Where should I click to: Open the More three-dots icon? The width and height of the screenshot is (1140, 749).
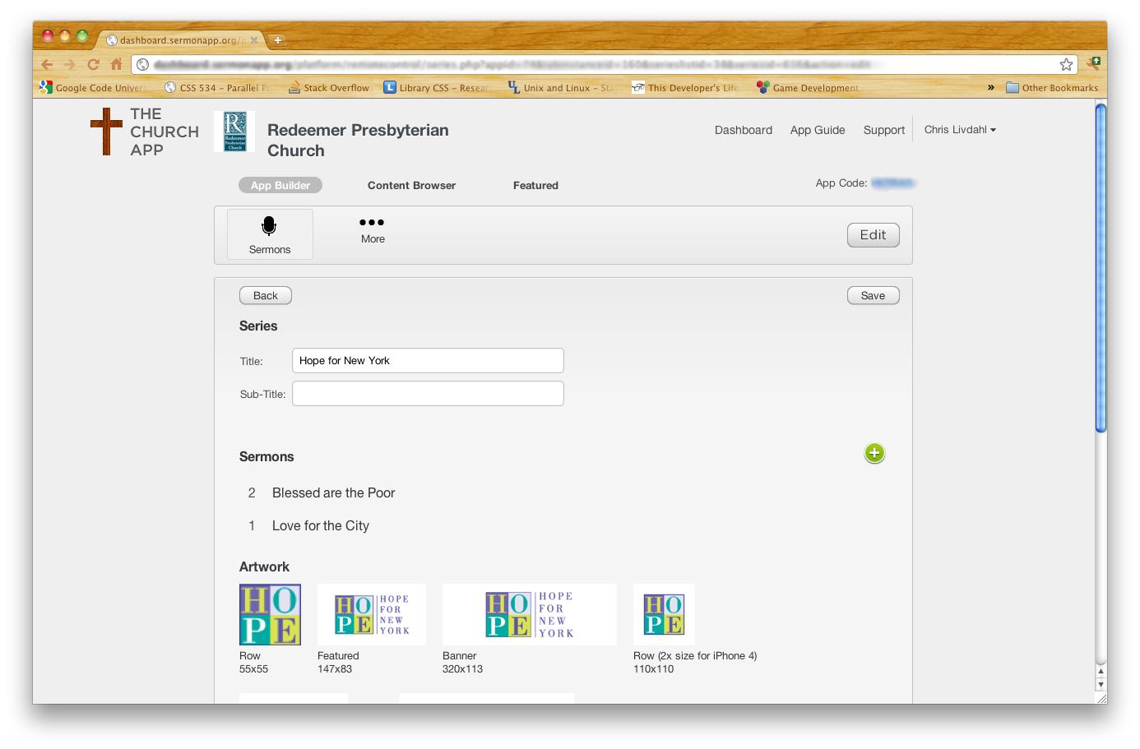pos(372,223)
